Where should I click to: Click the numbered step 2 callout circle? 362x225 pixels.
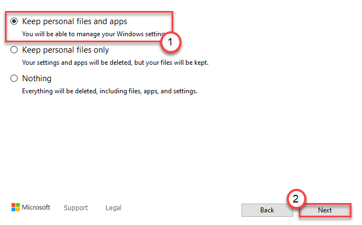(294, 198)
